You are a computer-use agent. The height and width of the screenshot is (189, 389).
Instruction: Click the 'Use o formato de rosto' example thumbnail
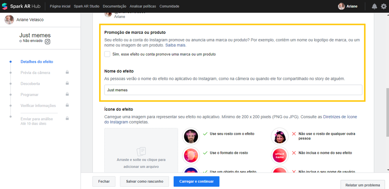click(x=191, y=155)
